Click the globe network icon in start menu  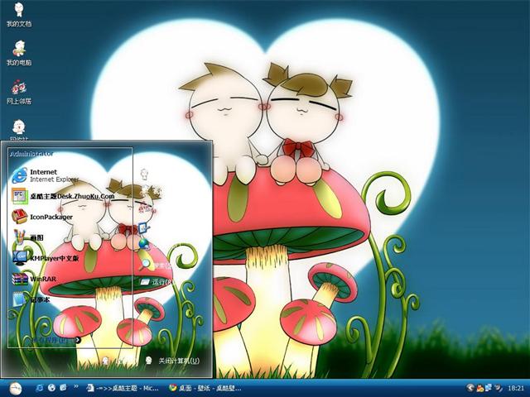coord(144,244)
